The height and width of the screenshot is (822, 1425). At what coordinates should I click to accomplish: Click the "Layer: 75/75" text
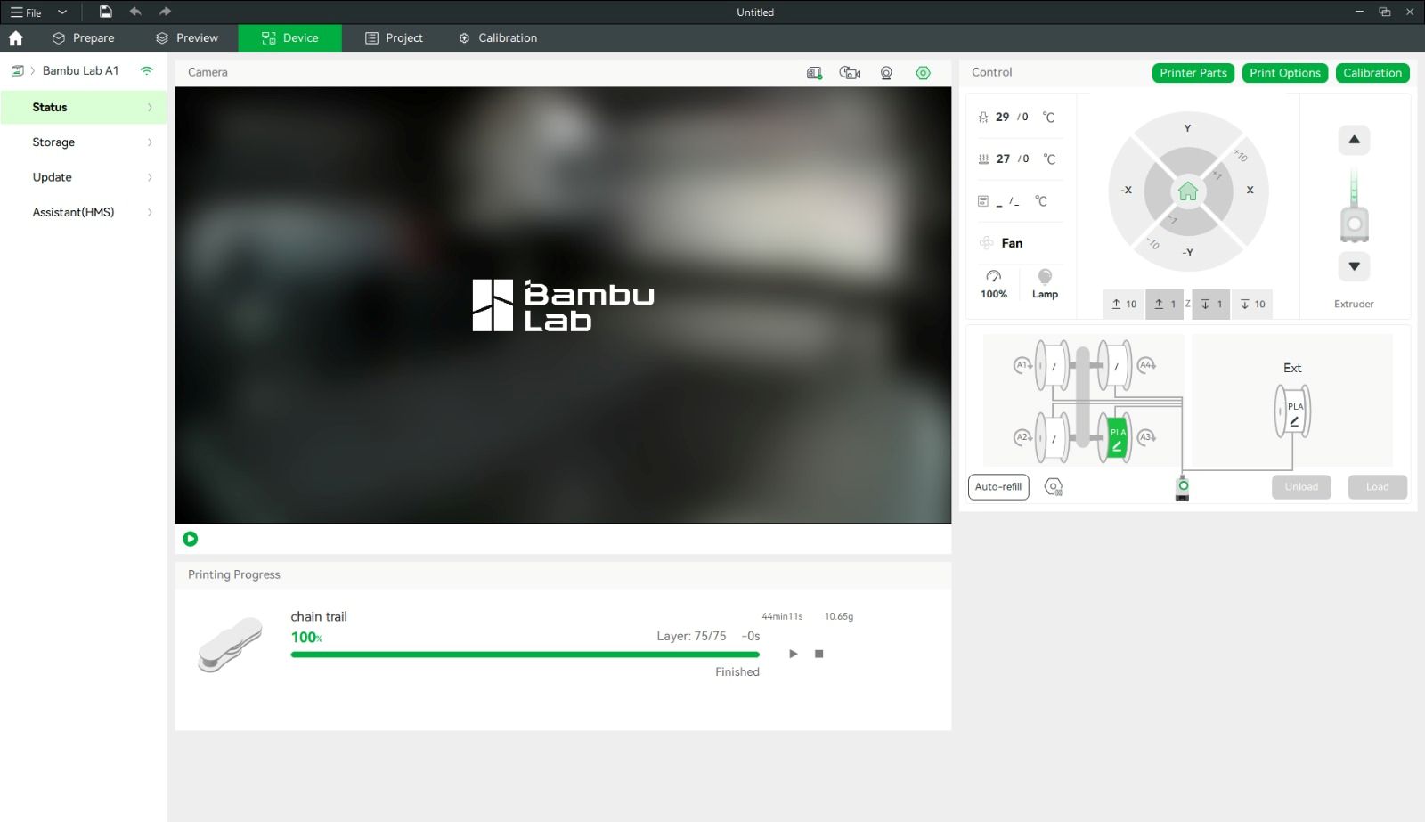691,636
